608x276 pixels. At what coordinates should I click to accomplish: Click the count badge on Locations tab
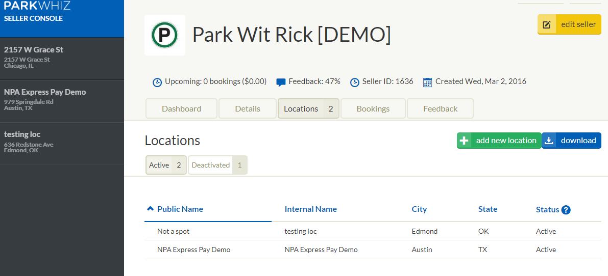pyautogui.click(x=331, y=108)
